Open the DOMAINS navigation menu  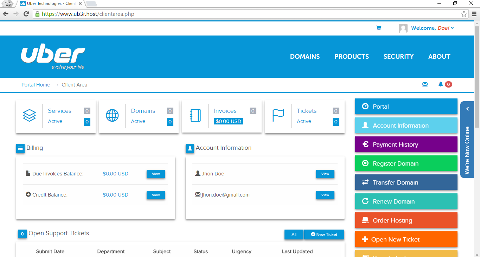point(305,57)
